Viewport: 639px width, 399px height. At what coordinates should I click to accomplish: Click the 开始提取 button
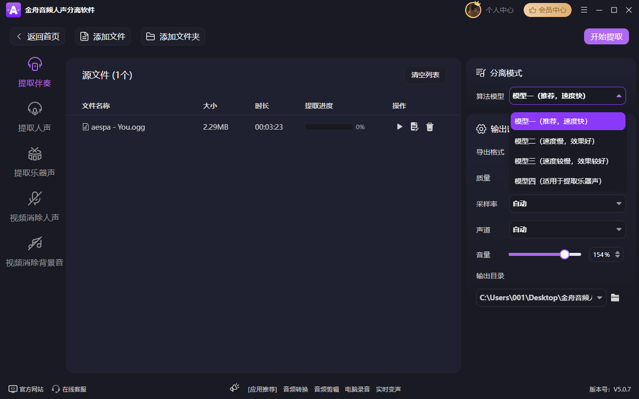606,36
